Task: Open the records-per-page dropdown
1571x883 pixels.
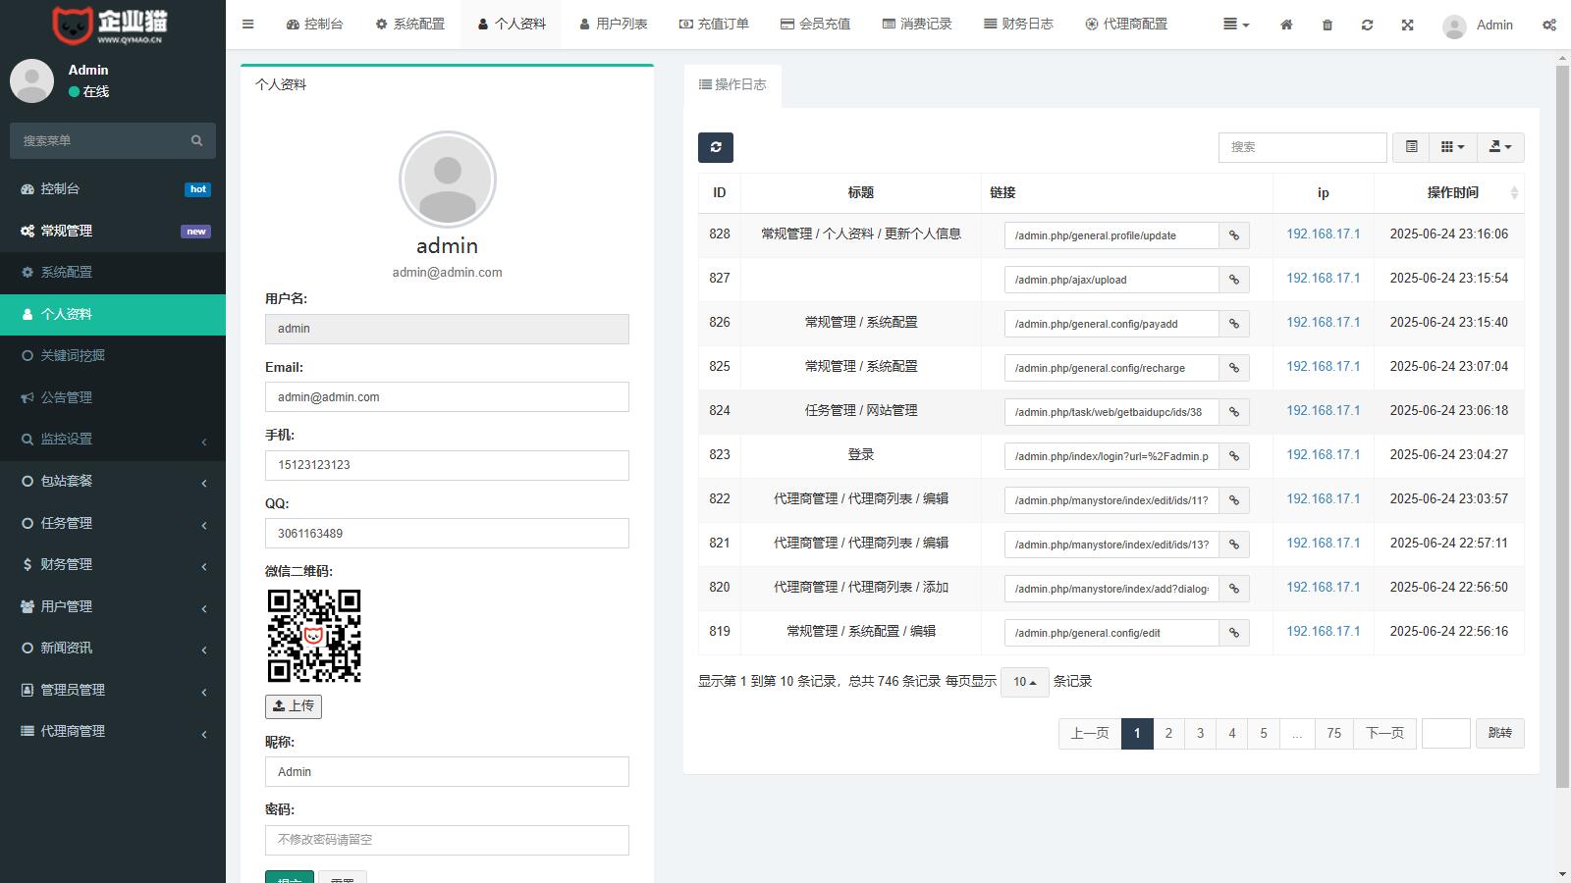Action: [x=1024, y=682]
